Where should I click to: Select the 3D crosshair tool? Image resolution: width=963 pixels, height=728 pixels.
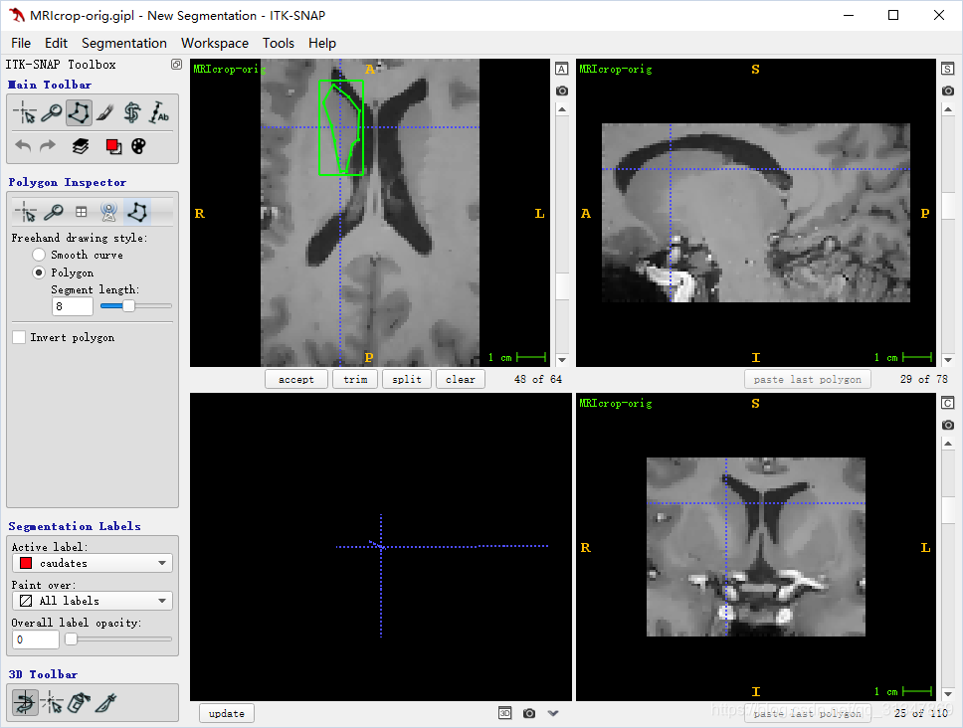pyautogui.click(x=52, y=703)
